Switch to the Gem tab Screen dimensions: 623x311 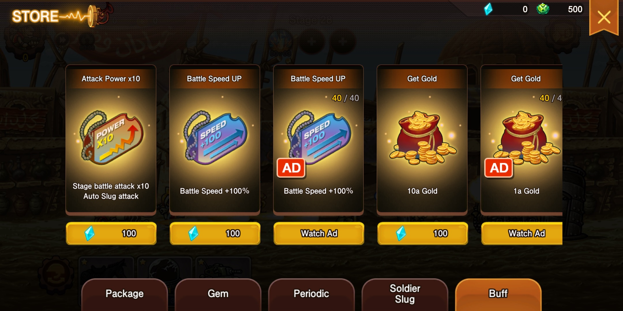[x=218, y=294]
